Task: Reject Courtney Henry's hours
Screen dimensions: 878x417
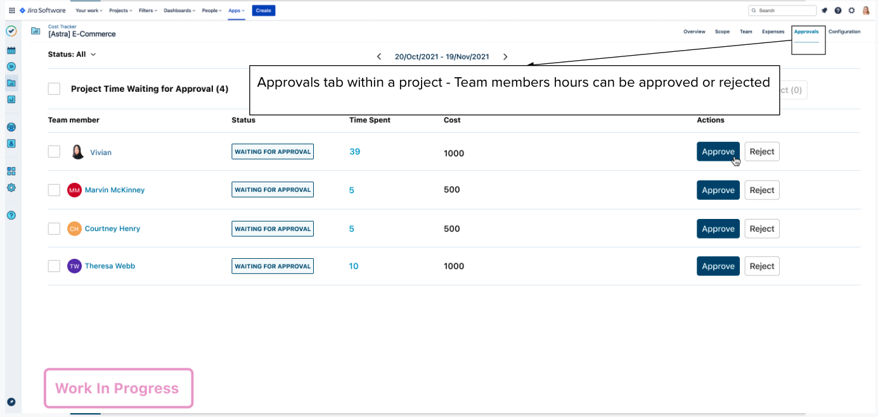Action: coord(761,229)
